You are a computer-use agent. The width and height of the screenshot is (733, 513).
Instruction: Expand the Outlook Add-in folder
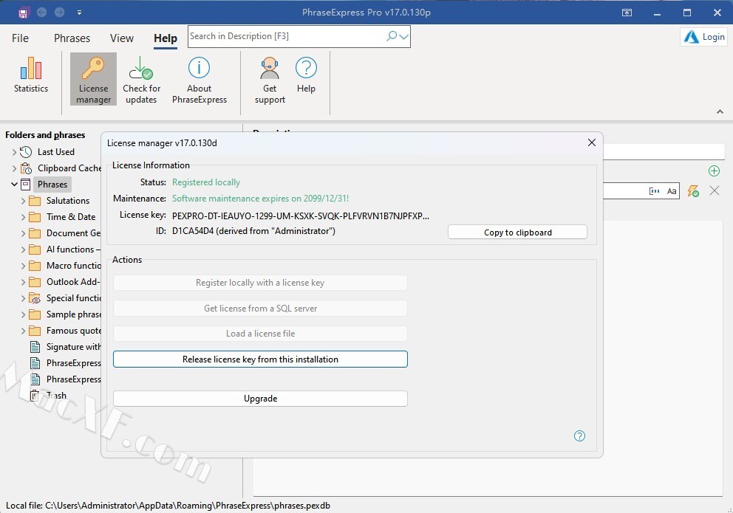(23, 282)
